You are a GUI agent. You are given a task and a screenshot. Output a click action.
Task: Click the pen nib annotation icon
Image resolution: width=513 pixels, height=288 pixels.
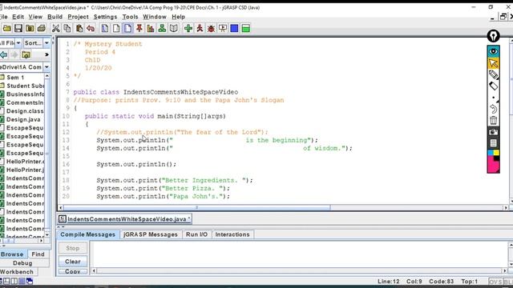pyautogui.click(x=494, y=36)
